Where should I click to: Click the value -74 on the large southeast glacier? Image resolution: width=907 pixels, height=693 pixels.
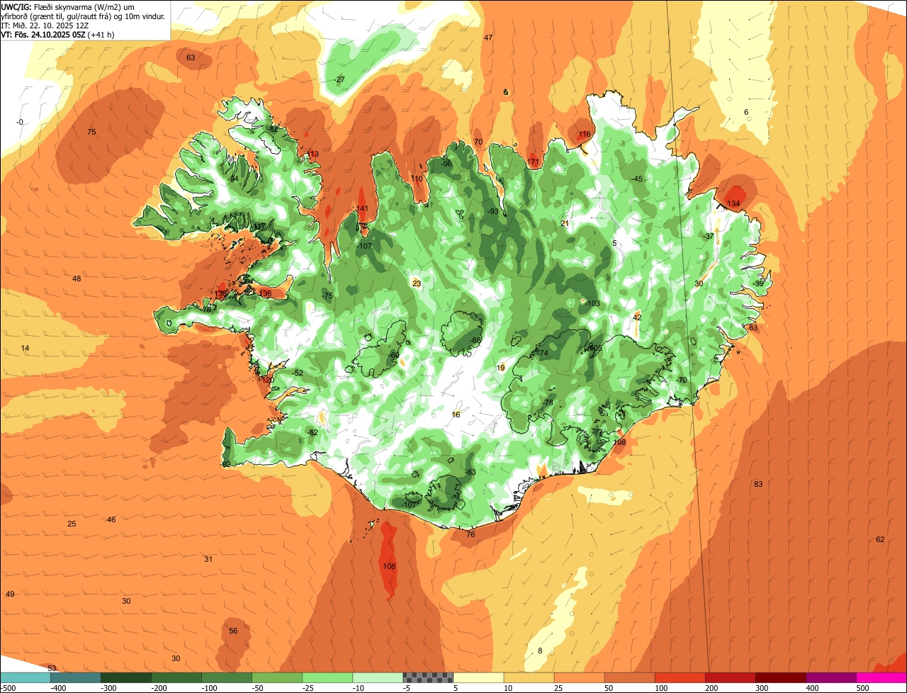point(543,354)
